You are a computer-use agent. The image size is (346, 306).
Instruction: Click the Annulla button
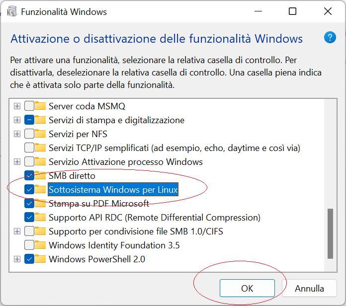[x=309, y=288]
